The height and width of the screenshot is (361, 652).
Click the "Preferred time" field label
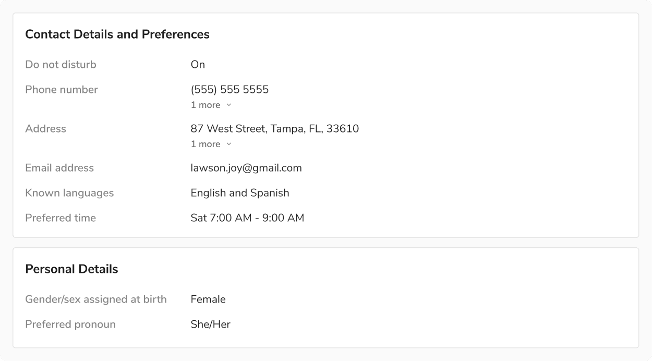tap(61, 218)
